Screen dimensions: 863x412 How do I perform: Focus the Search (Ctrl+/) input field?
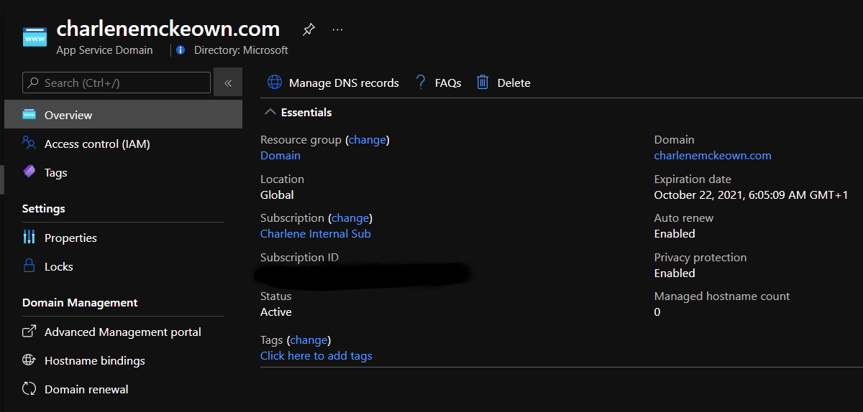[x=117, y=83]
